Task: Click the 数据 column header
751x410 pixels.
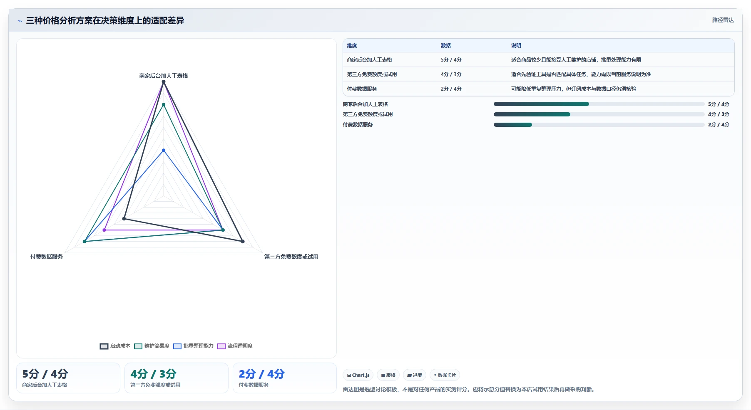Action: pyautogui.click(x=446, y=46)
